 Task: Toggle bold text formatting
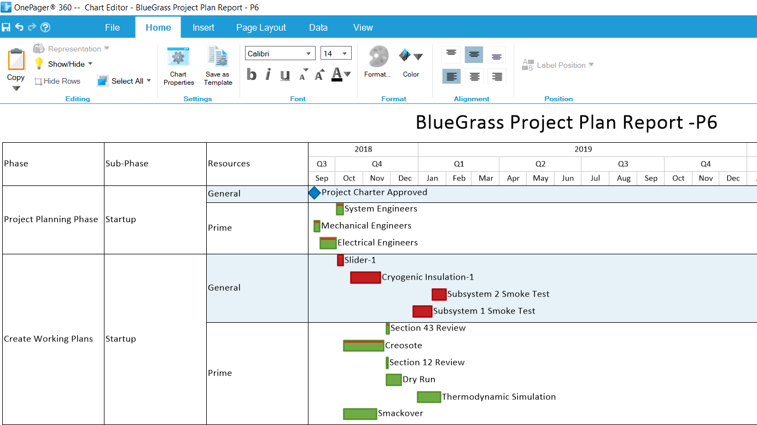click(252, 74)
